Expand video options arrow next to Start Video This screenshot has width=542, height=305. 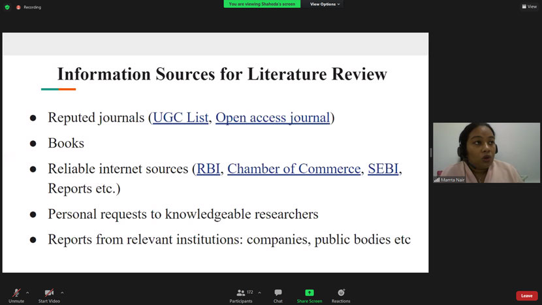tap(62, 293)
